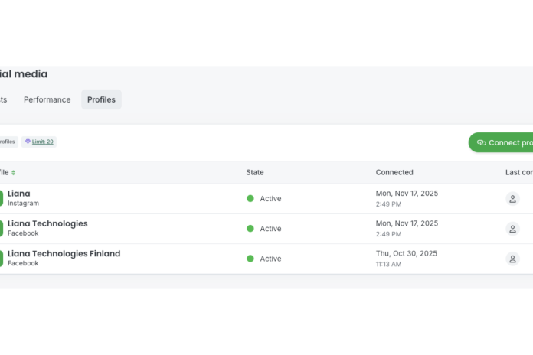Open the Liana Technologies Finland profile name
This screenshot has height=355, width=533.
click(x=64, y=254)
